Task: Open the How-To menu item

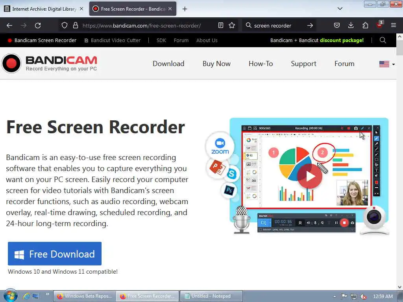Action: [x=261, y=64]
